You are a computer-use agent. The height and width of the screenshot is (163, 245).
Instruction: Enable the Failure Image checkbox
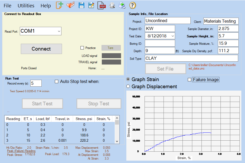(190, 80)
